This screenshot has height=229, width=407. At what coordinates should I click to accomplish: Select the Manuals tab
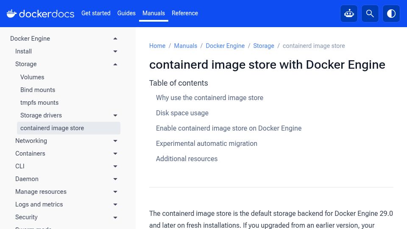click(x=153, y=13)
